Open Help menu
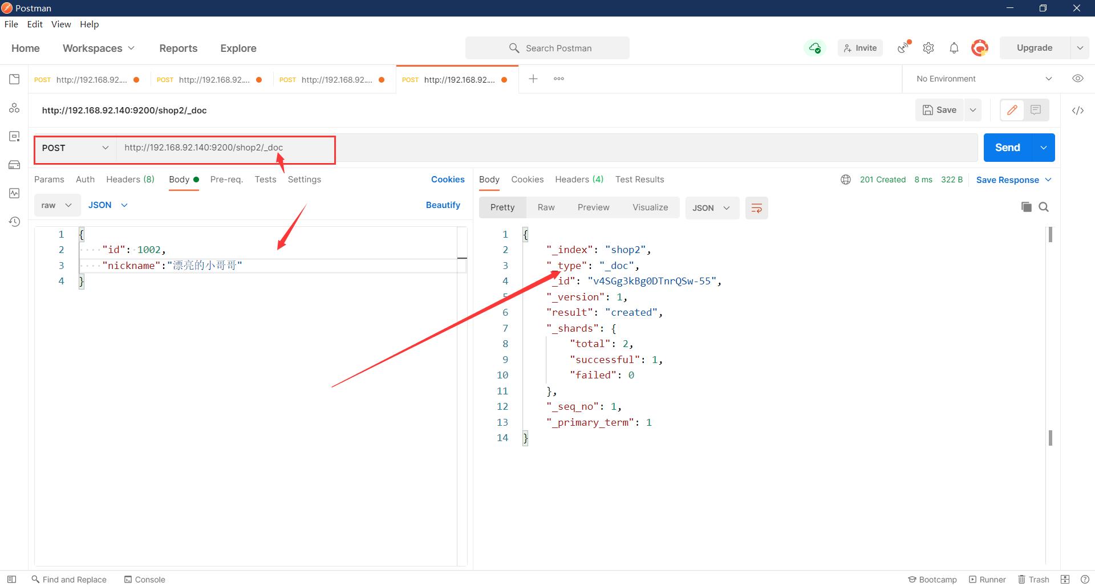This screenshot has height=587, width=1095. point(89,24)
